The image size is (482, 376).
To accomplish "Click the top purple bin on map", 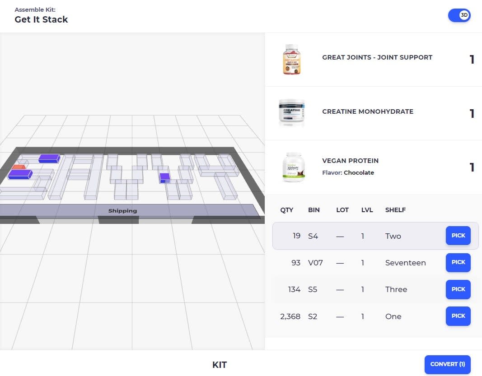I will 49,158.
